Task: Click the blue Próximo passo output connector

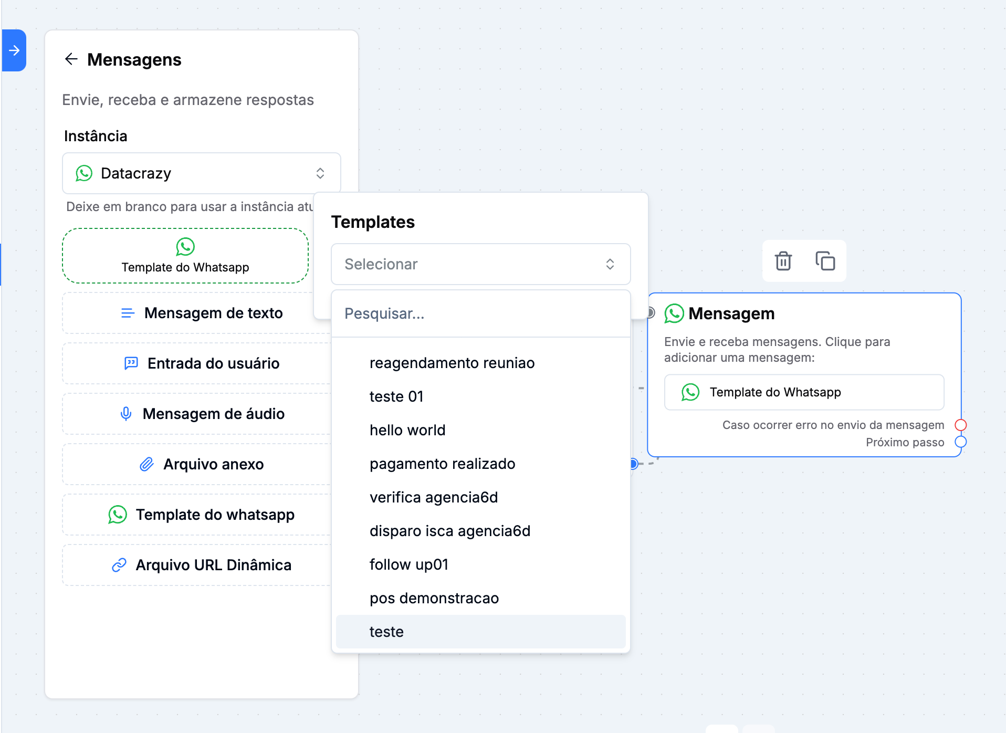Action: 960,442
